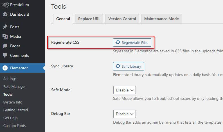Switch to the General tab
Viewport: 223px width, 132px height.
pyautogui.click(x=63, y=19)
